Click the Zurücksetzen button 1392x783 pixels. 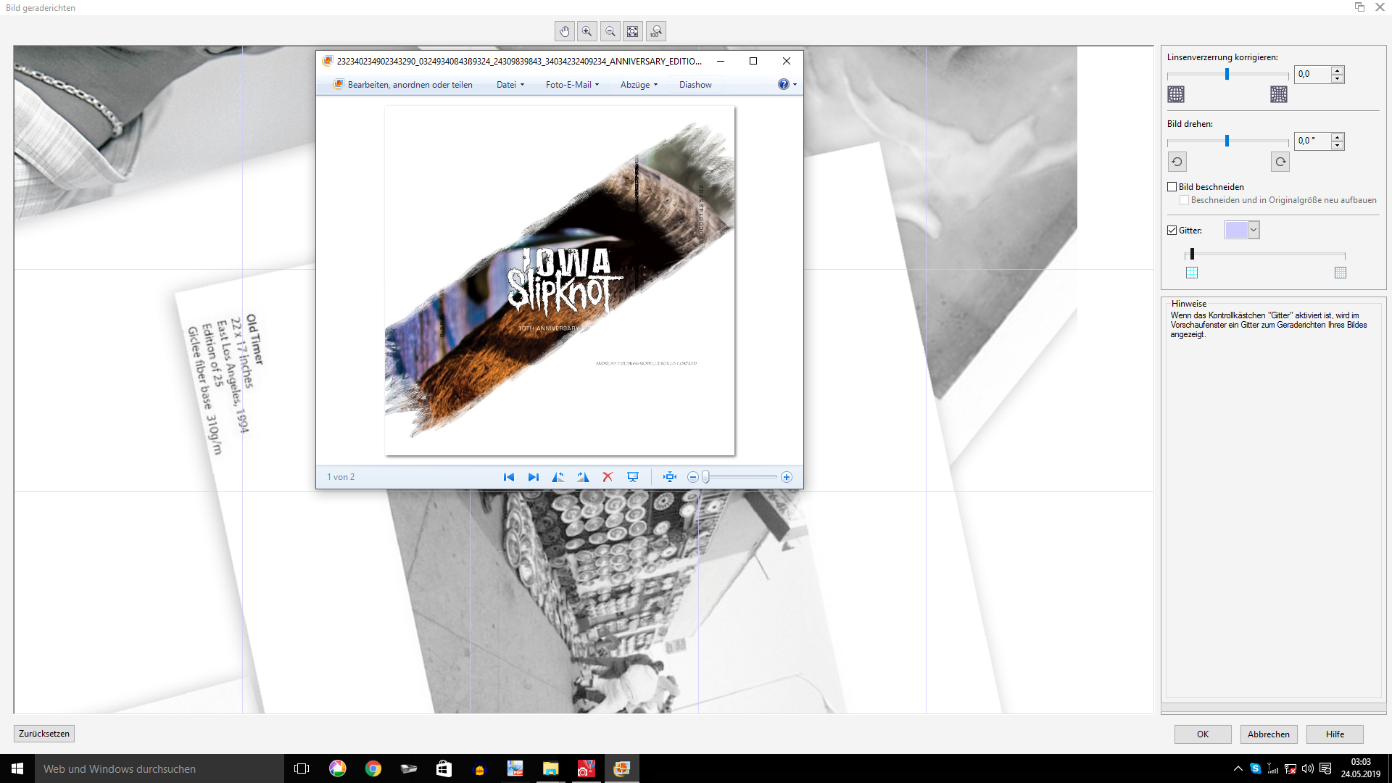(x=44, y=734)
